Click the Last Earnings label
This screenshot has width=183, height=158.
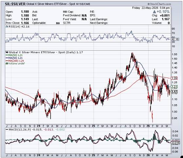point(99,19)
